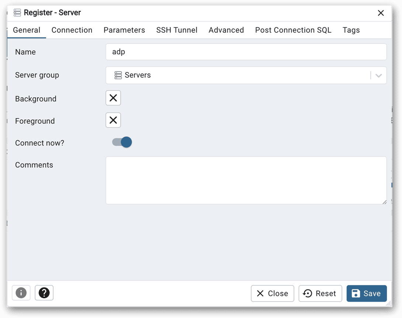Pick a Foreground color swatch
402x318 pixels.
point(113,120)
